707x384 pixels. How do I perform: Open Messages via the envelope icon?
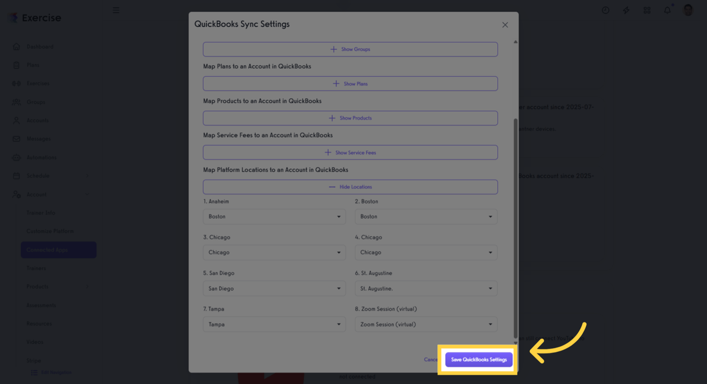16,139
